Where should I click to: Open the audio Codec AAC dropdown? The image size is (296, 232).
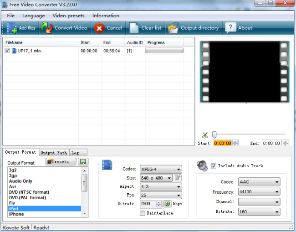tap(259, 182)
